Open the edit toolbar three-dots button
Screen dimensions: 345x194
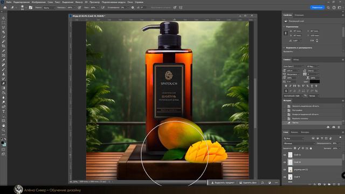3,135
